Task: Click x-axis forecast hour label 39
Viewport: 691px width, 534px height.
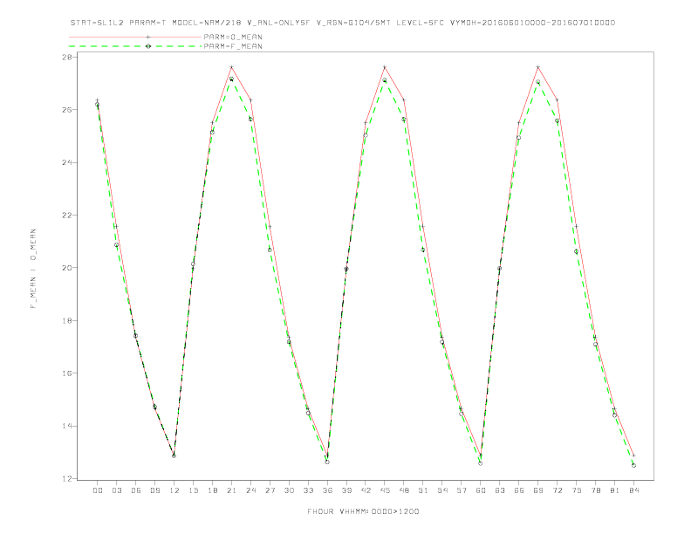Action: [x=346, y=490]
